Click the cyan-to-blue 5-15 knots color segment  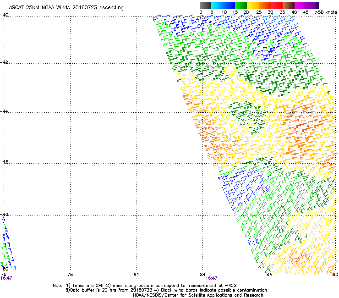tap(223, 6)
